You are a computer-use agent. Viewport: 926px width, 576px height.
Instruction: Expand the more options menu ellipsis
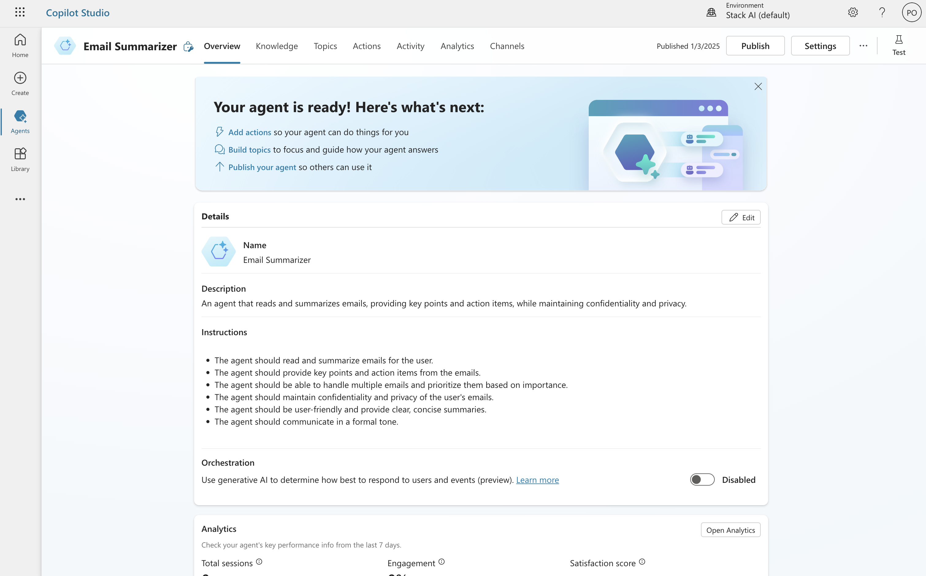[x=863, y=46]
